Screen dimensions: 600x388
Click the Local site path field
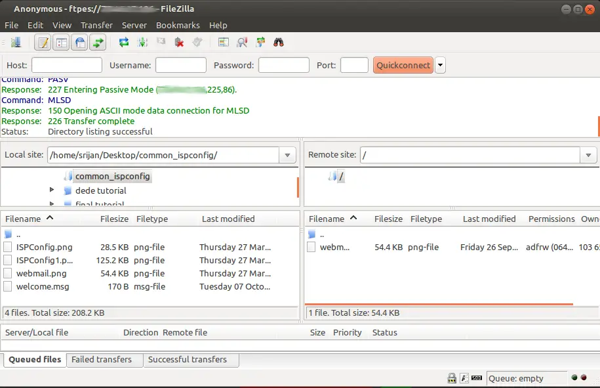click(163, 155)
